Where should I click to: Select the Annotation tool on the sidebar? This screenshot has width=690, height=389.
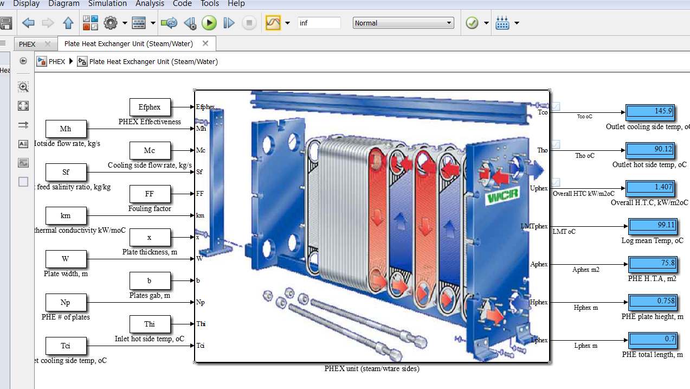click(23, 144)
